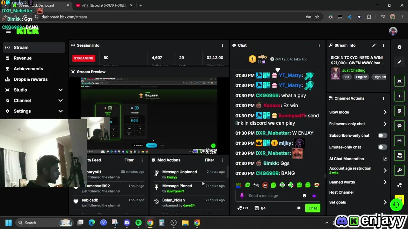408x229 pixels.
Task: Open Mod Actions Filter
Action: click(x=209, y=160)
